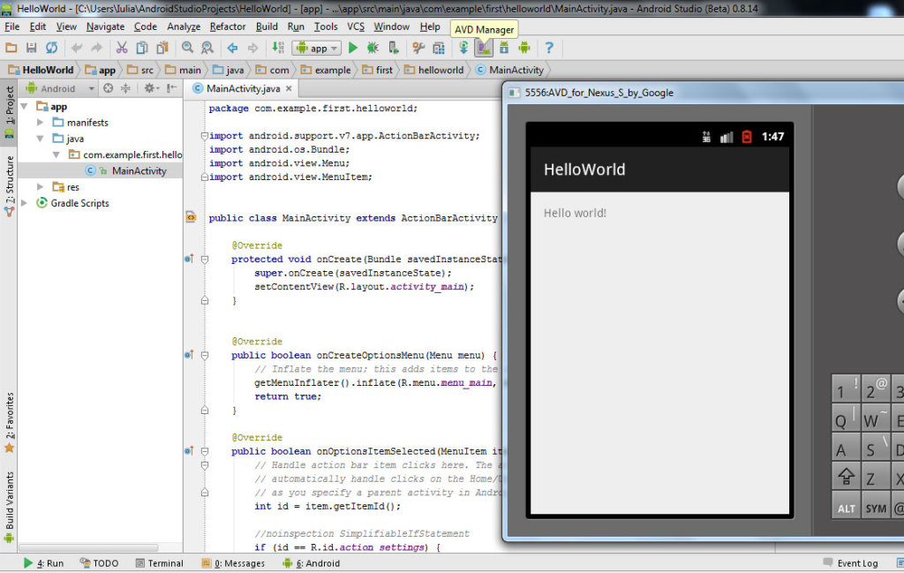Click the Synchronize toolbar icon
Screen dimensions: 904x573
pos(51,49)
